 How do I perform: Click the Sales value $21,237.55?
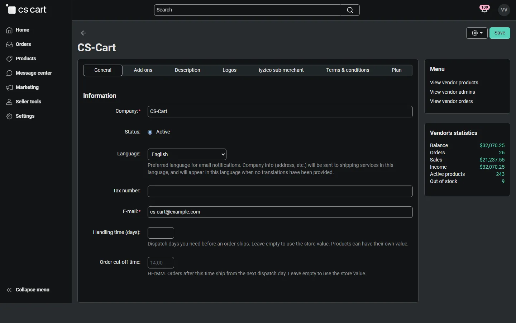[x=492, y=160]
